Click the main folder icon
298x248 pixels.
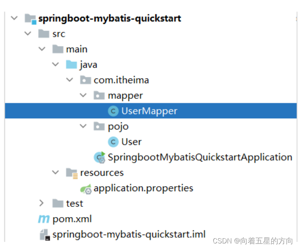coord(58,49)
